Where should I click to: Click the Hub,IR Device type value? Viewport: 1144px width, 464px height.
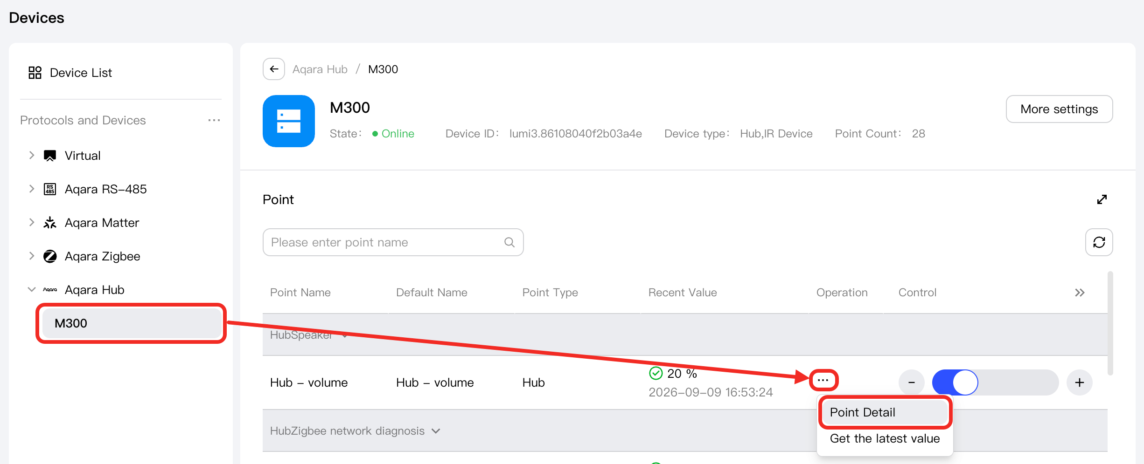[x=776, y=134]
